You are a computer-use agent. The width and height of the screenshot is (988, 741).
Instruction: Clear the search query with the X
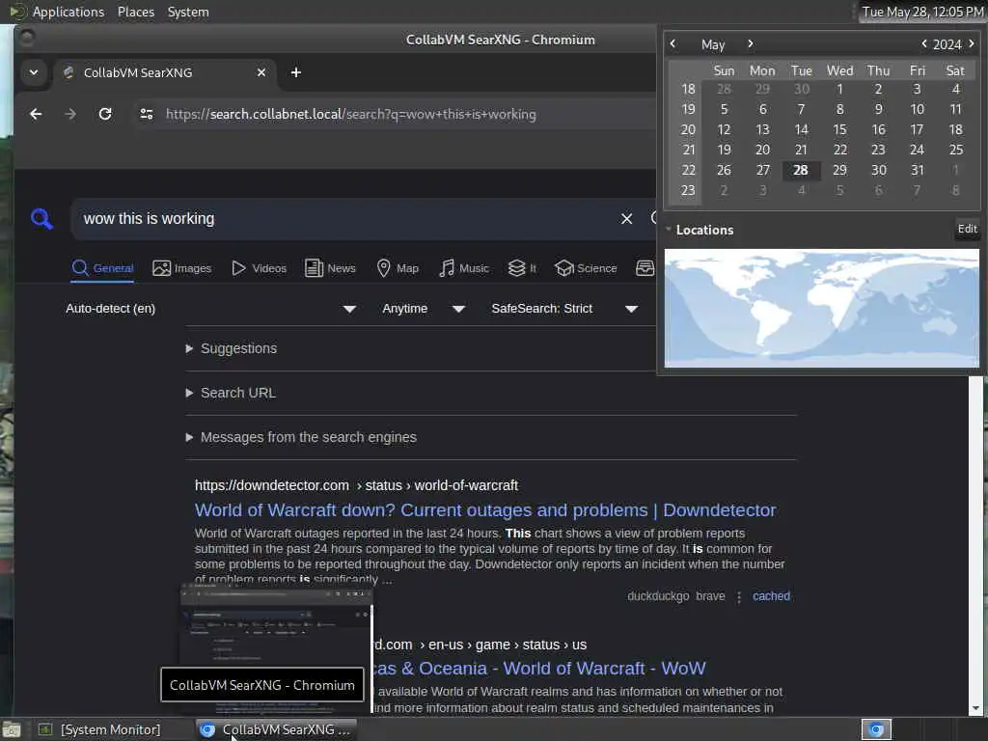(x=626, y=219)
